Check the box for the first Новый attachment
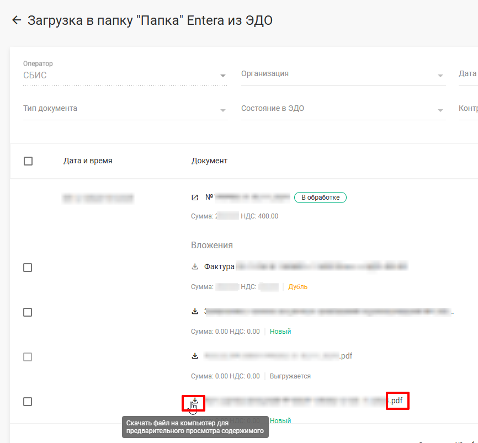Screen dimensions: 478x443 (x=28, y=312)
